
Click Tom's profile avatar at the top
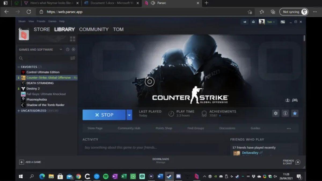261,22
